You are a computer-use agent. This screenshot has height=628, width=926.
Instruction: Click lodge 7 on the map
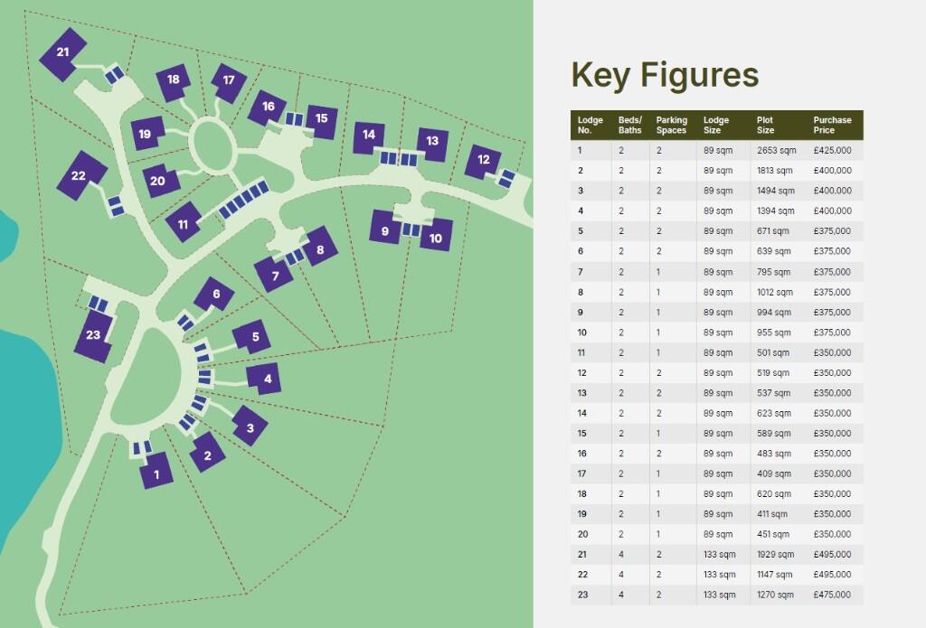276,276
